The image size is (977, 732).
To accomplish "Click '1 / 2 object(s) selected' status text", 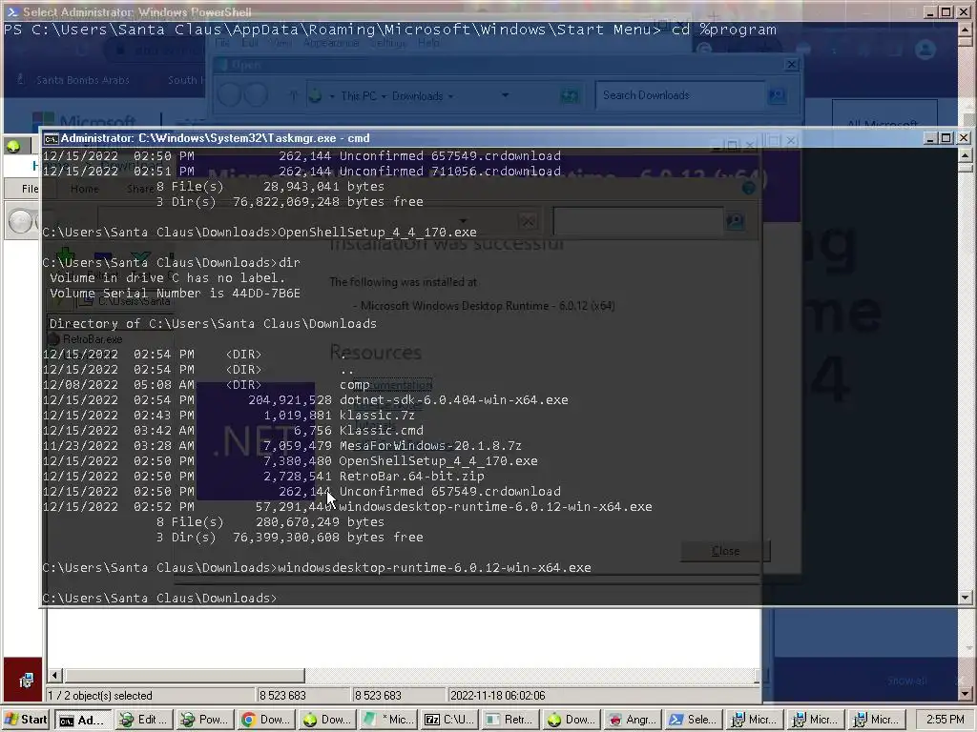I will click(100, 695).
